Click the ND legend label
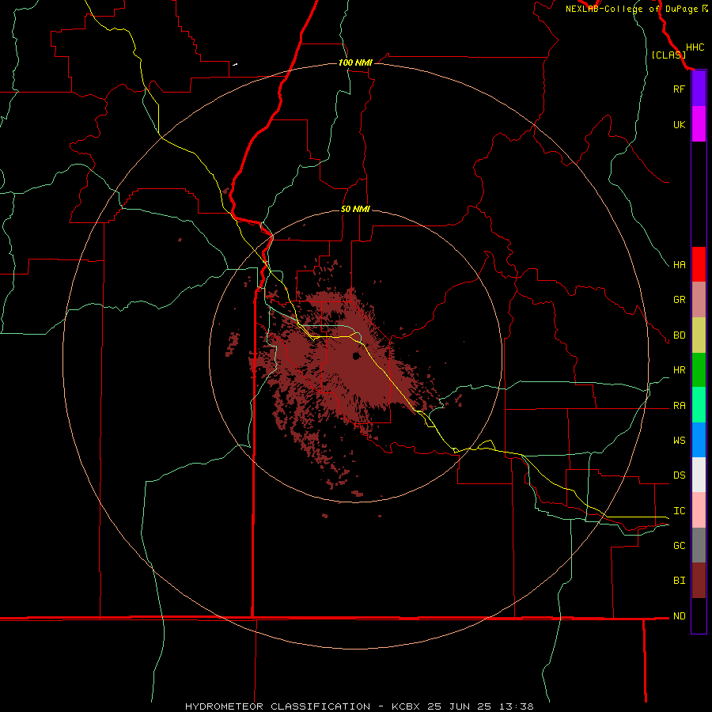The image size is (712, 712). [x=679, y=616]
